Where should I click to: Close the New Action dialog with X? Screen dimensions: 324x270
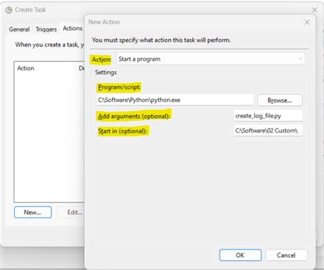(307, 22)
